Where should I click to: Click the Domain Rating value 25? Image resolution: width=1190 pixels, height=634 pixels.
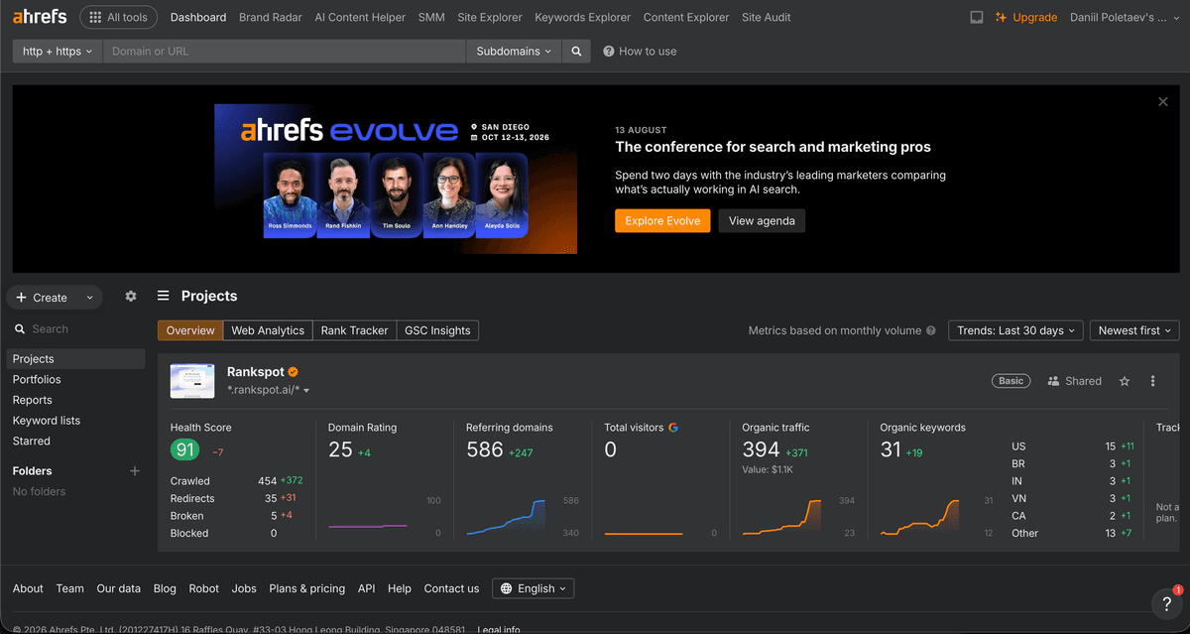click(340, 449)
